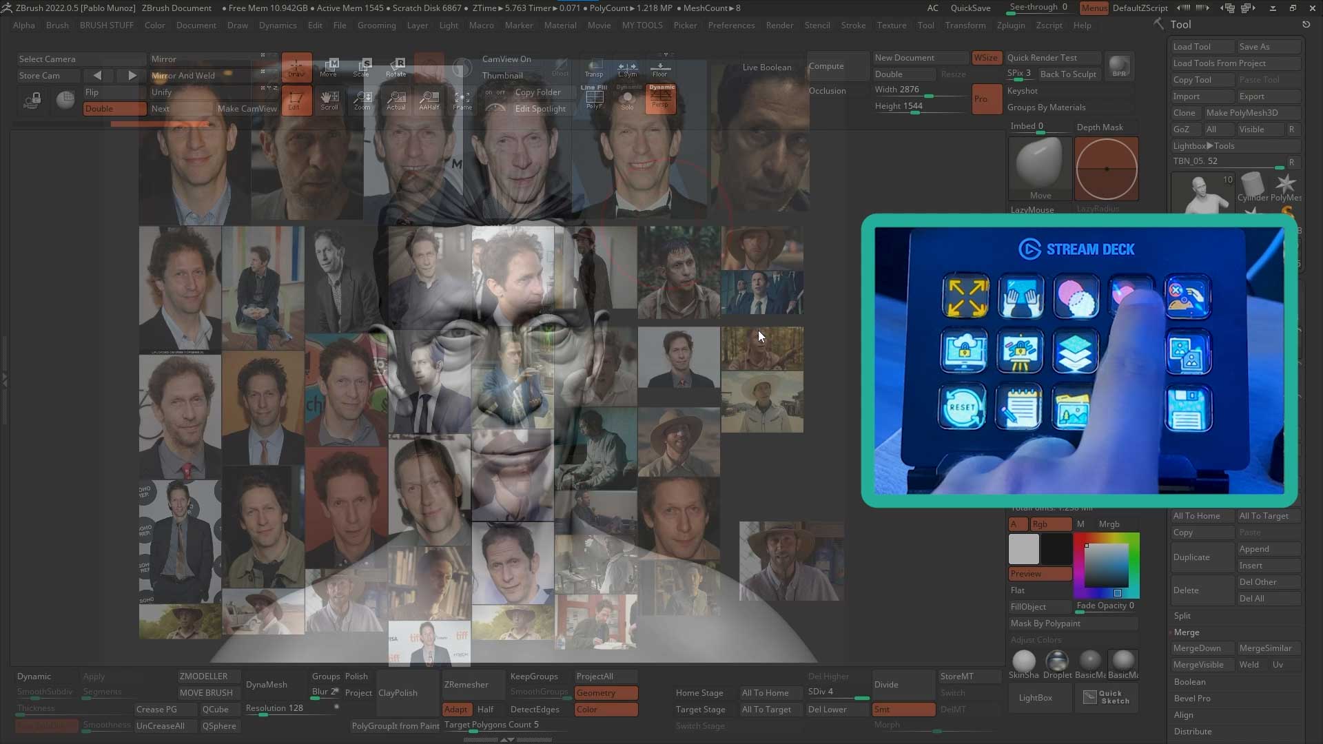Toggle the Rgb channel button
This screenshot has width=1323, height=744.
[x=1051, y=524]
